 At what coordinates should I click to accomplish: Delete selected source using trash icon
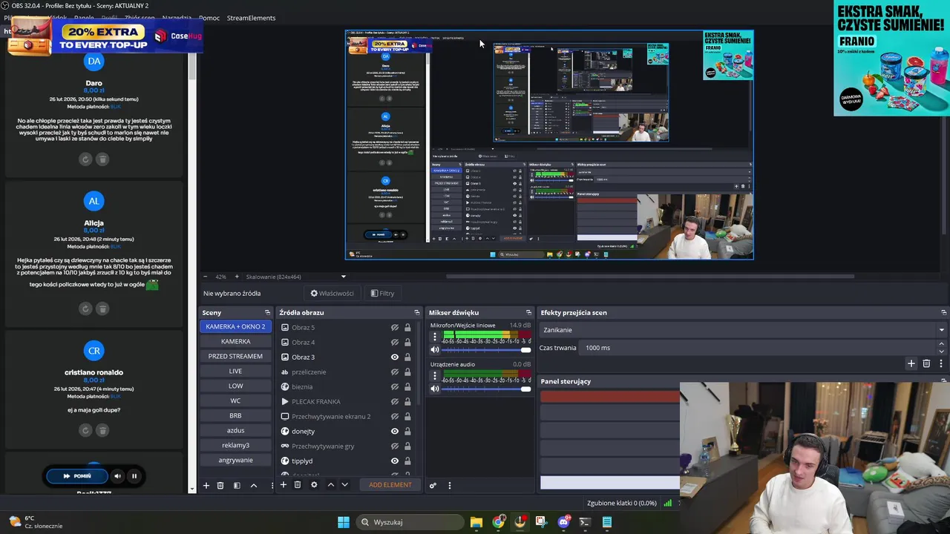298,485
